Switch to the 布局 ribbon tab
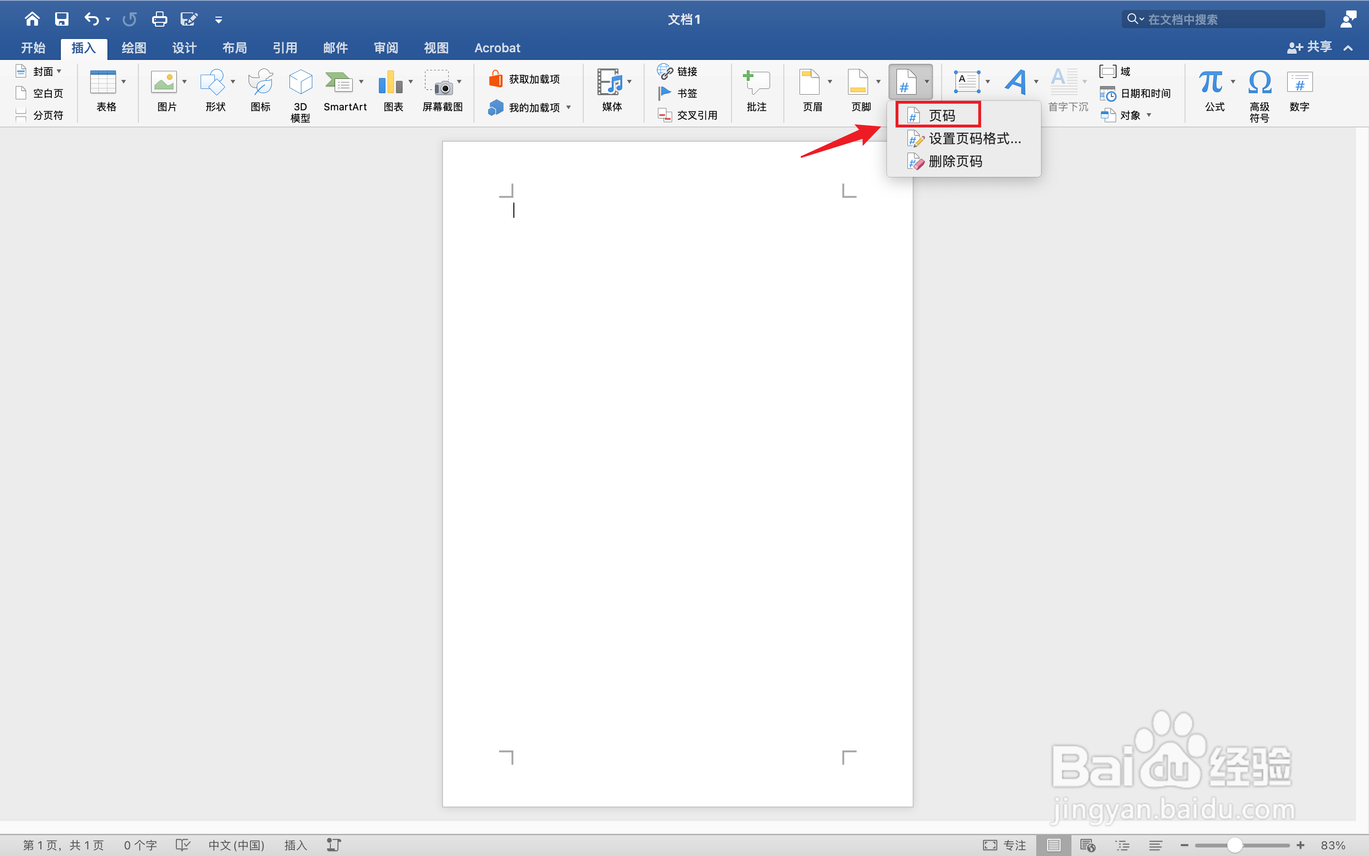 point(234,48)
